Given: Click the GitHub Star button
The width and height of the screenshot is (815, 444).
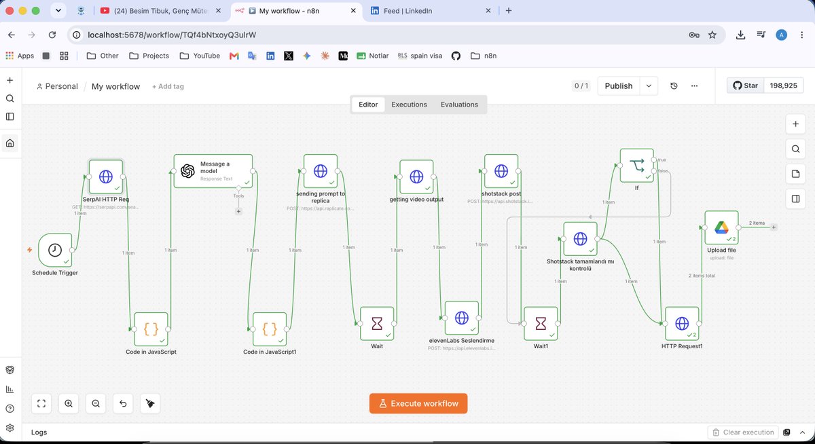Looking at the screenshot, I should coord(746,86).
